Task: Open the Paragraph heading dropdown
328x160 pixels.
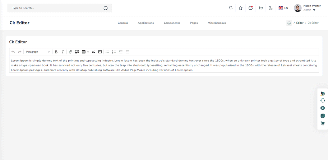Action: pyautogui.click(x=38, y=52)
